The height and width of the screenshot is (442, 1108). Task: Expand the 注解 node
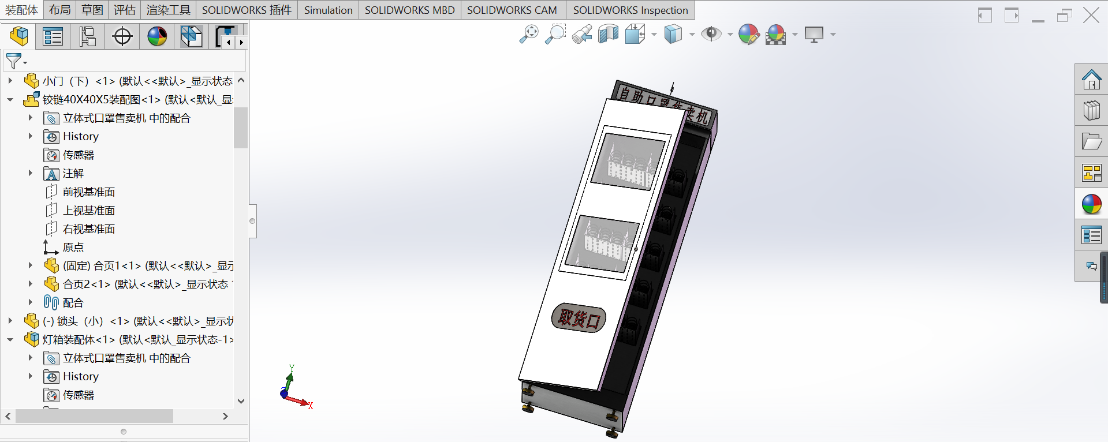tap(31, 173)
